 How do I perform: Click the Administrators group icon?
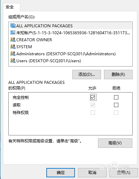point(13,54)
